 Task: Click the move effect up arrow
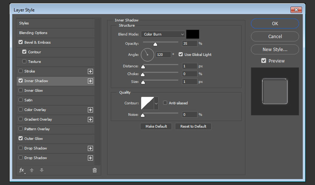[32, 170]
